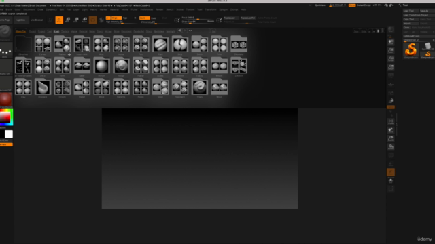Toggle the LightBox browser button

[21, 20]
